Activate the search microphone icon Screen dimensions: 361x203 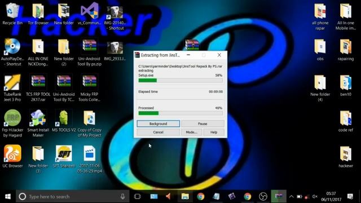click(122, 196)
